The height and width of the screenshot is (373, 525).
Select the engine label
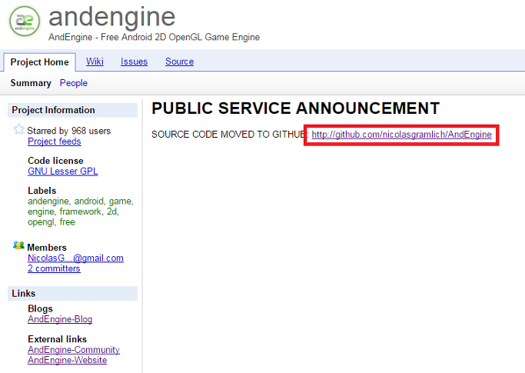click(x=41, y=211)
